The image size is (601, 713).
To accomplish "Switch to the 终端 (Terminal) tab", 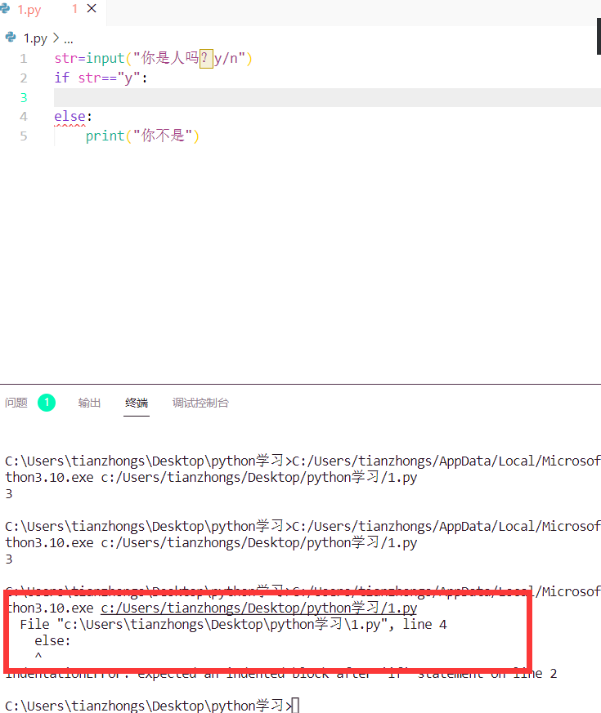I will click(x=137, y=403).
